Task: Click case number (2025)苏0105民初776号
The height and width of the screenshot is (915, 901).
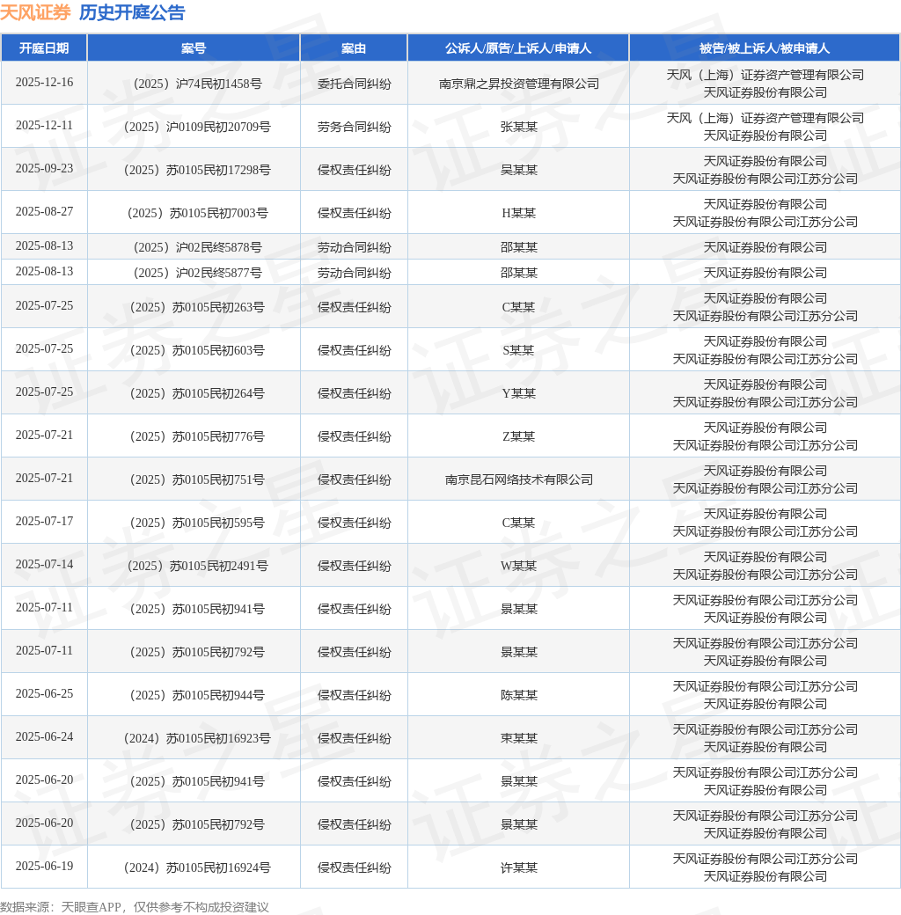Action: [197, 436]
